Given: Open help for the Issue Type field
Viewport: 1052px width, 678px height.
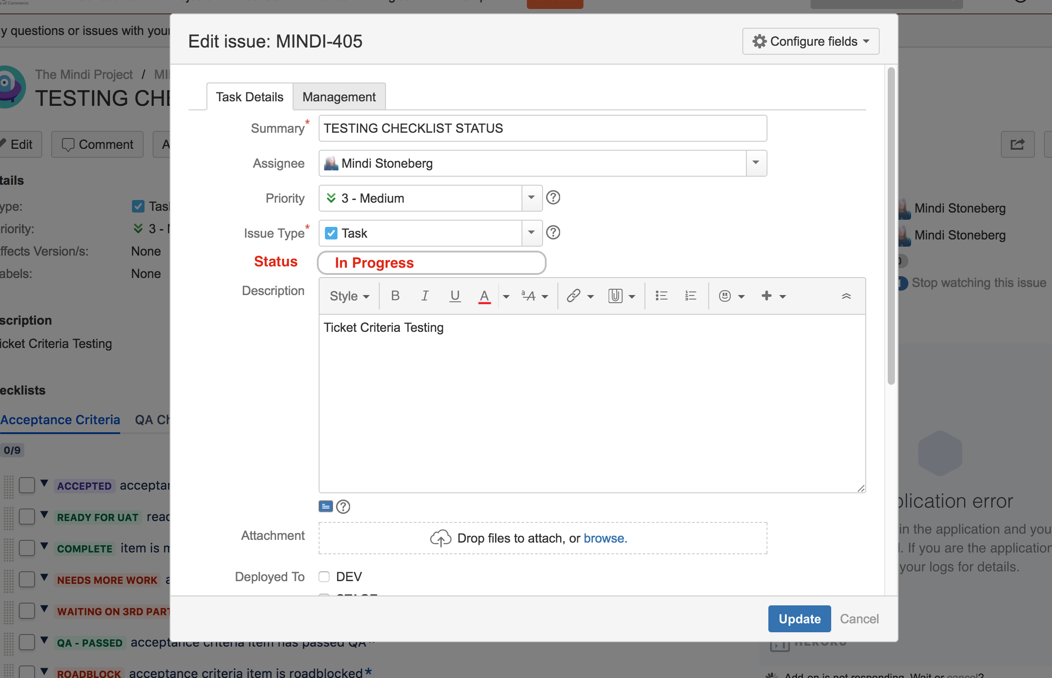Looking at the screenshot, I should click(x=553, y=232).
